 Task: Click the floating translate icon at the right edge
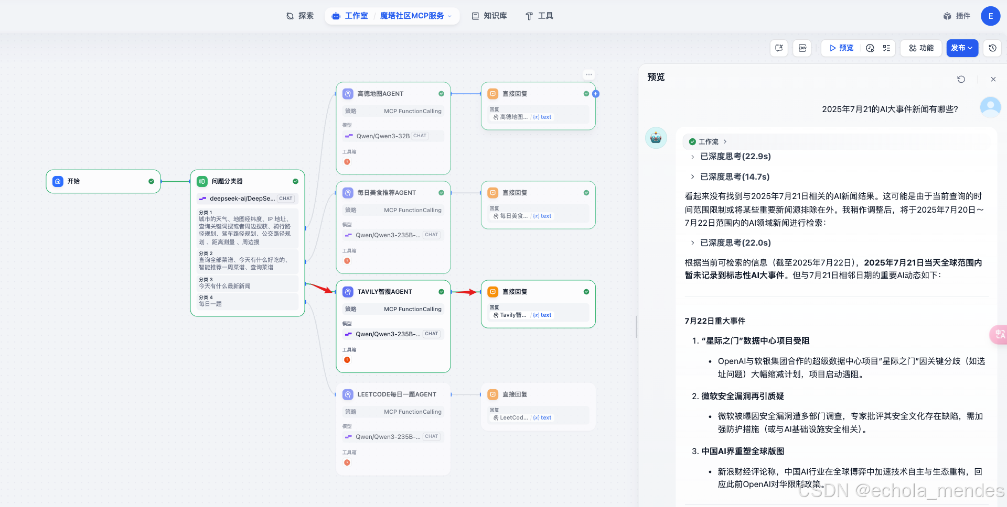(x=999, y=334)
